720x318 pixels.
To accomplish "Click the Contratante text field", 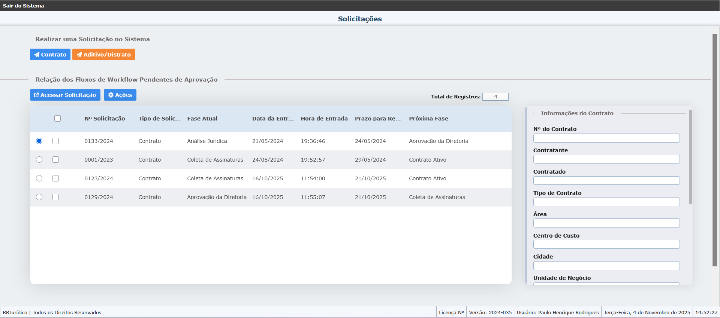I will coord(606,159).
